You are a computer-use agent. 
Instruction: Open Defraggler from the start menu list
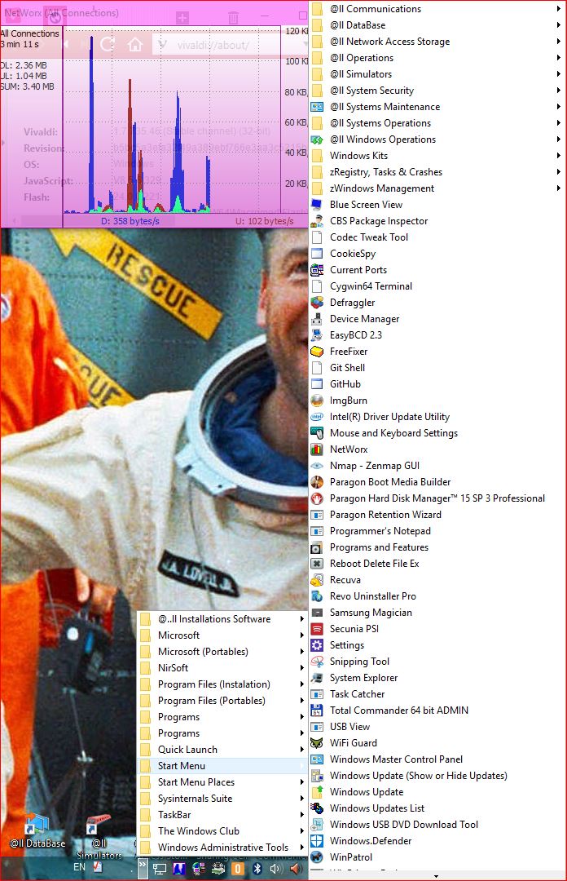pos(352,303)
